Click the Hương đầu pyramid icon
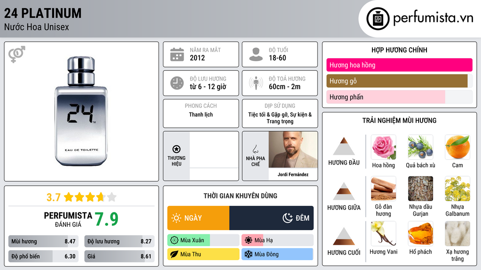Image resolution: width=481 pixels, height=270 pixels. [344, 146]
